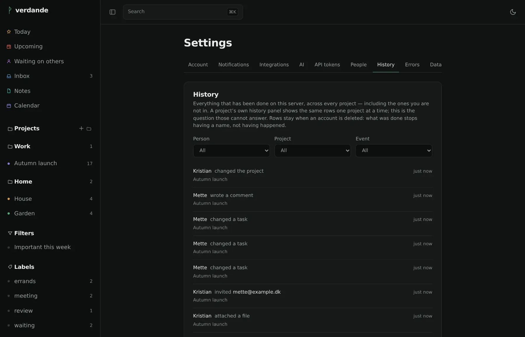The height and width of the screenshot is (337, 525).
Task: Select the errands label
Action: (50, 281)
